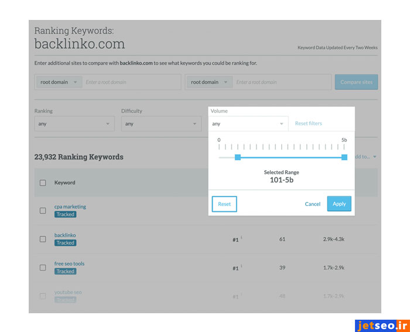Click info icon beside backlinko #1 rank

tap(242, 238)
